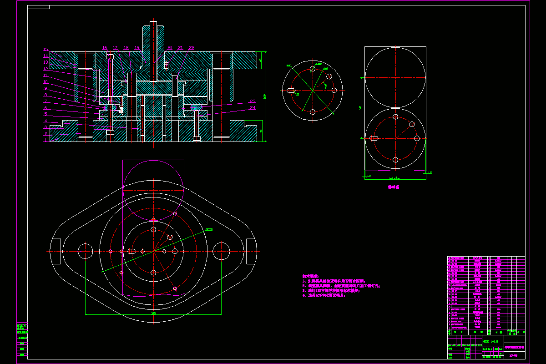
Task: Select the 209 overall height dimension
Action: pos(264,96)
